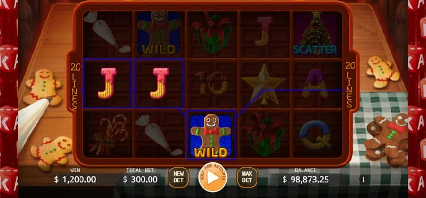Open the NEW BET option

click(178, 177)
